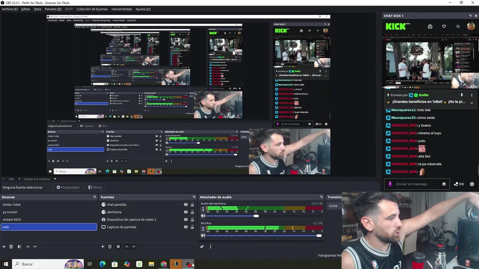Image resolution: width=479 pixels, height=269 pixels.
Task: Open Herramientas menu
Action: [x=122, y=9]
